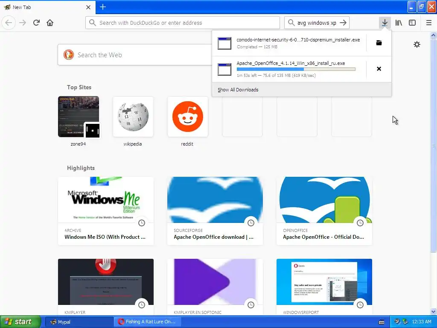This screenshot has width=437, height=328.
Task: Select the comodo-internet-security installer download entry
Action: [289, 43]
